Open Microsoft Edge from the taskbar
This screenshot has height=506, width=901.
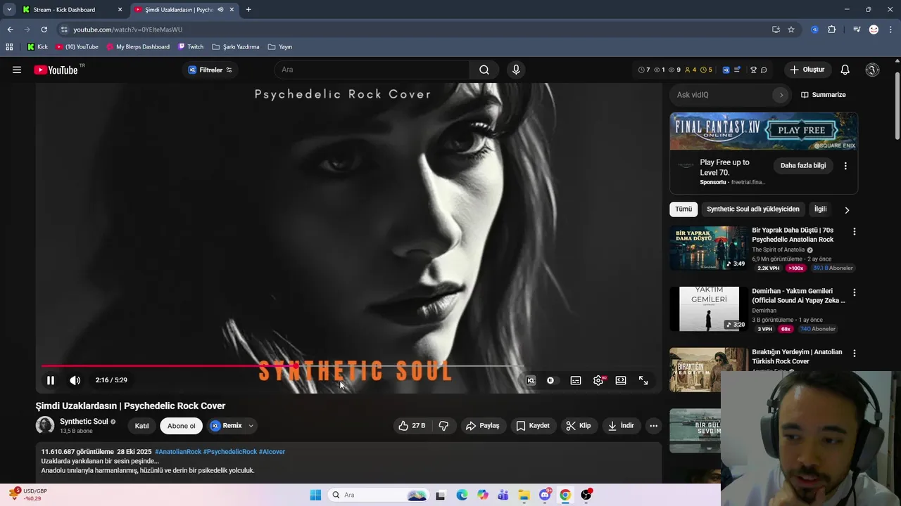click(462, 495)
